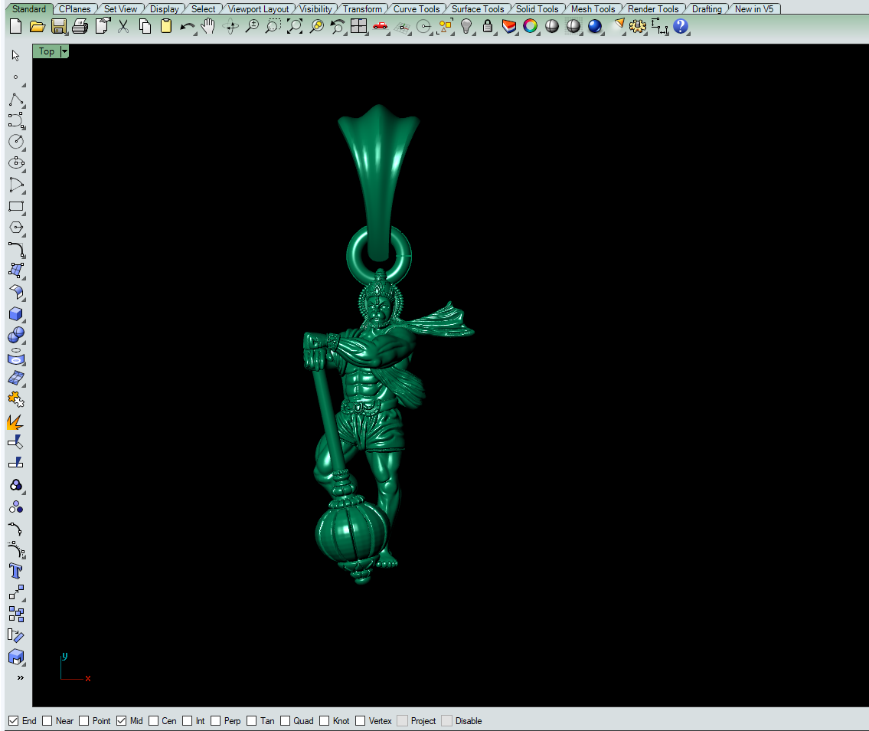Uncheck the Mid object snap

point(121,721)
